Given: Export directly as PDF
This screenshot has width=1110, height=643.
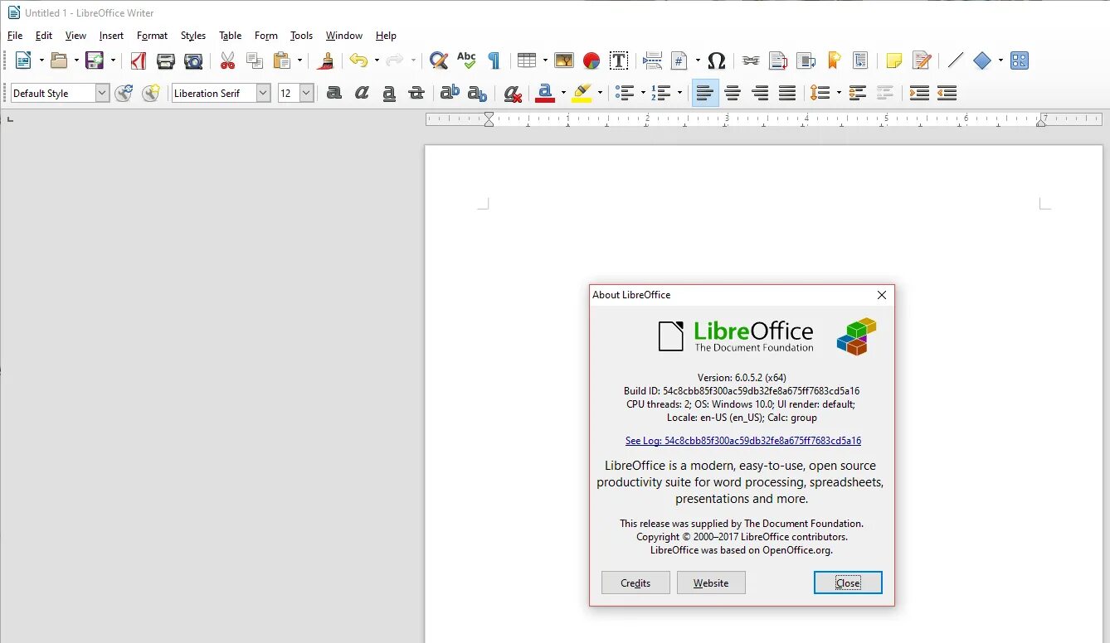Looking at the screenshot, I should [138, 60].
